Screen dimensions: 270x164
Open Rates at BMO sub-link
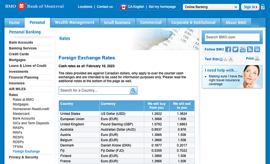(x=23, y=100)
